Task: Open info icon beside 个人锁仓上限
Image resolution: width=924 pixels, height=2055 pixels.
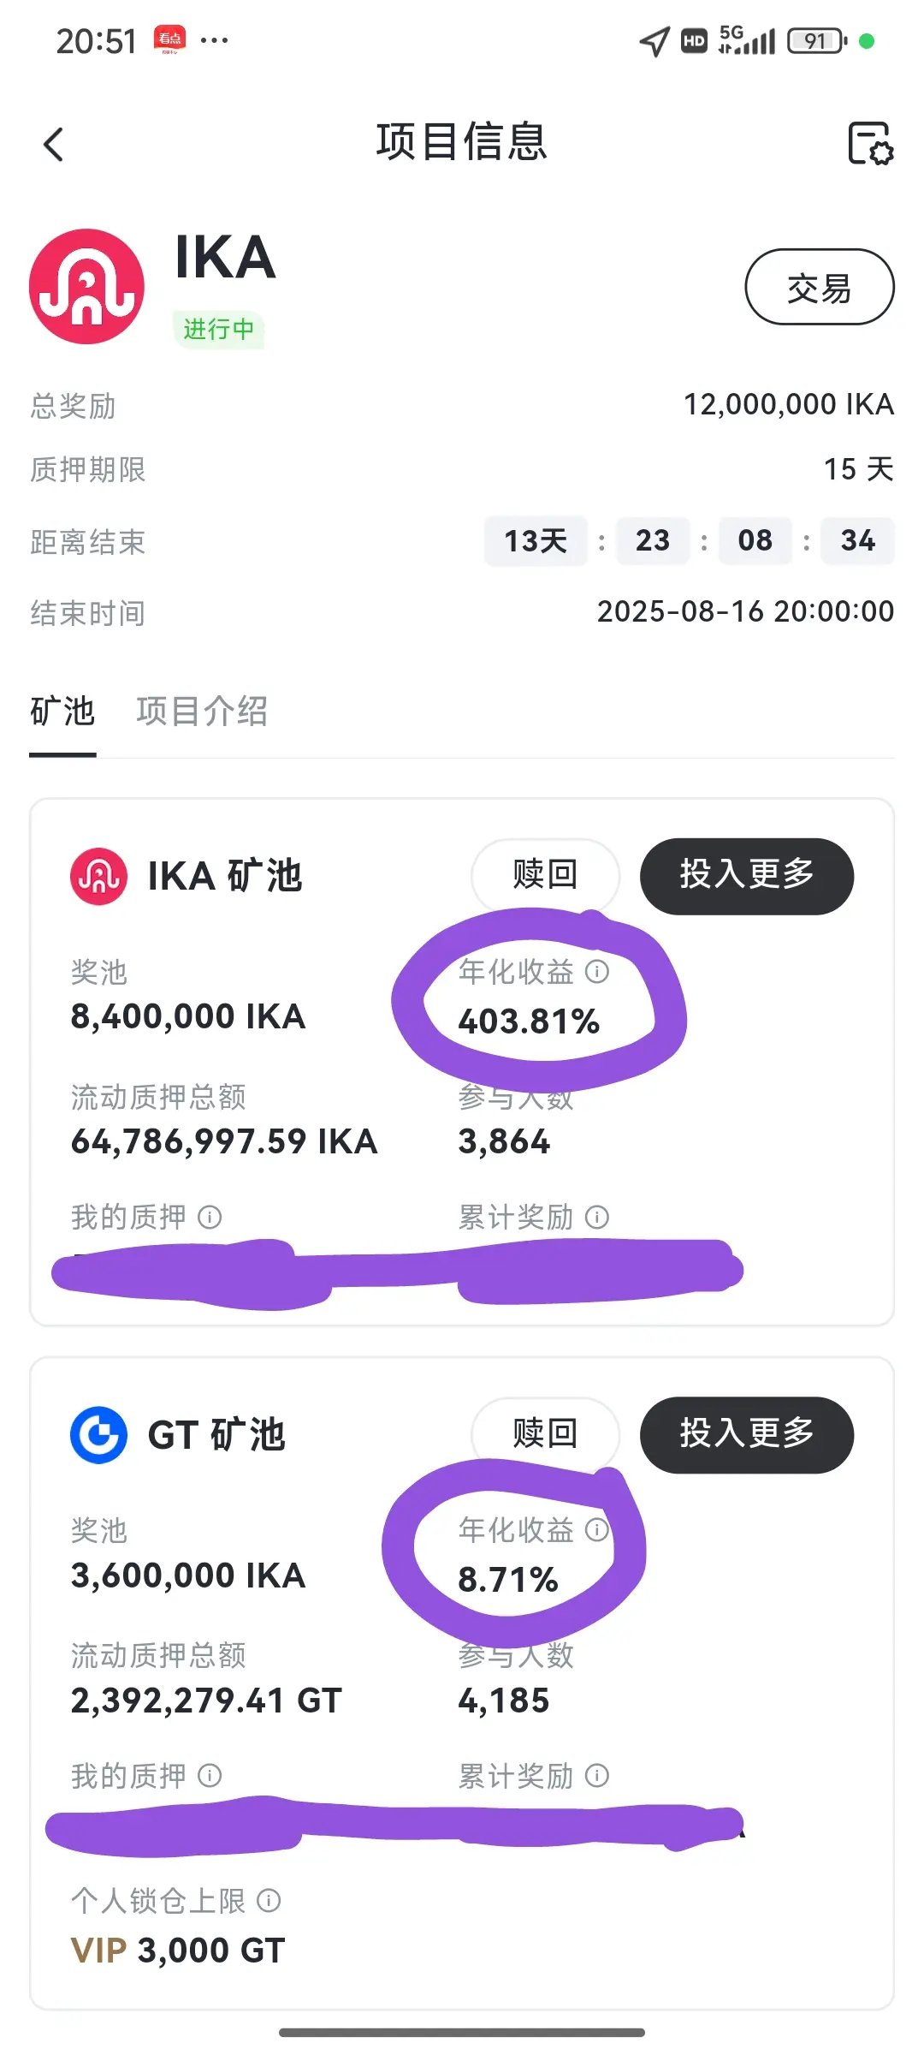Action: [x=269, y=1901]
